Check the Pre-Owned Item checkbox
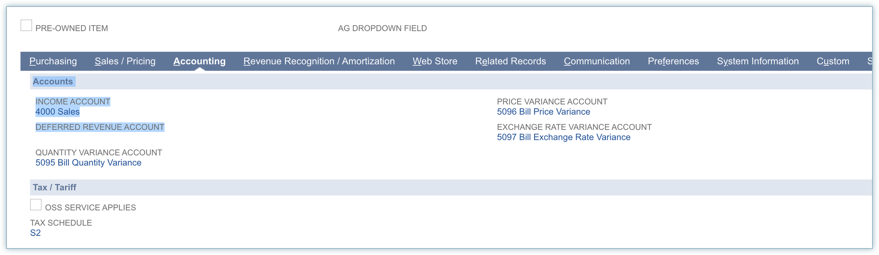879x255 pixels. (x=26, y=26)
